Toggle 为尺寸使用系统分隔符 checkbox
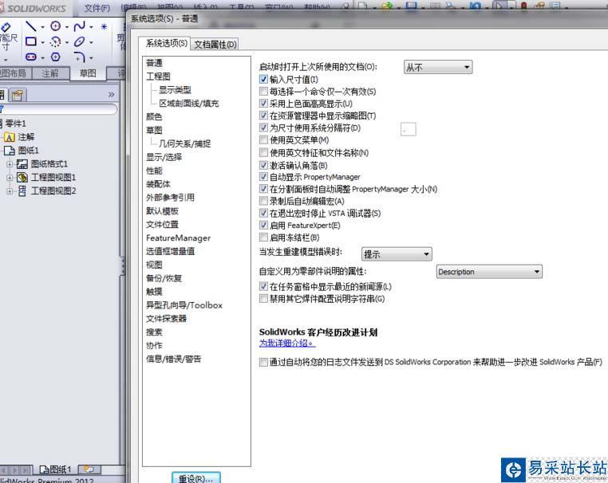Viewport: 608px width, 483px height. (x=263, y=128)
